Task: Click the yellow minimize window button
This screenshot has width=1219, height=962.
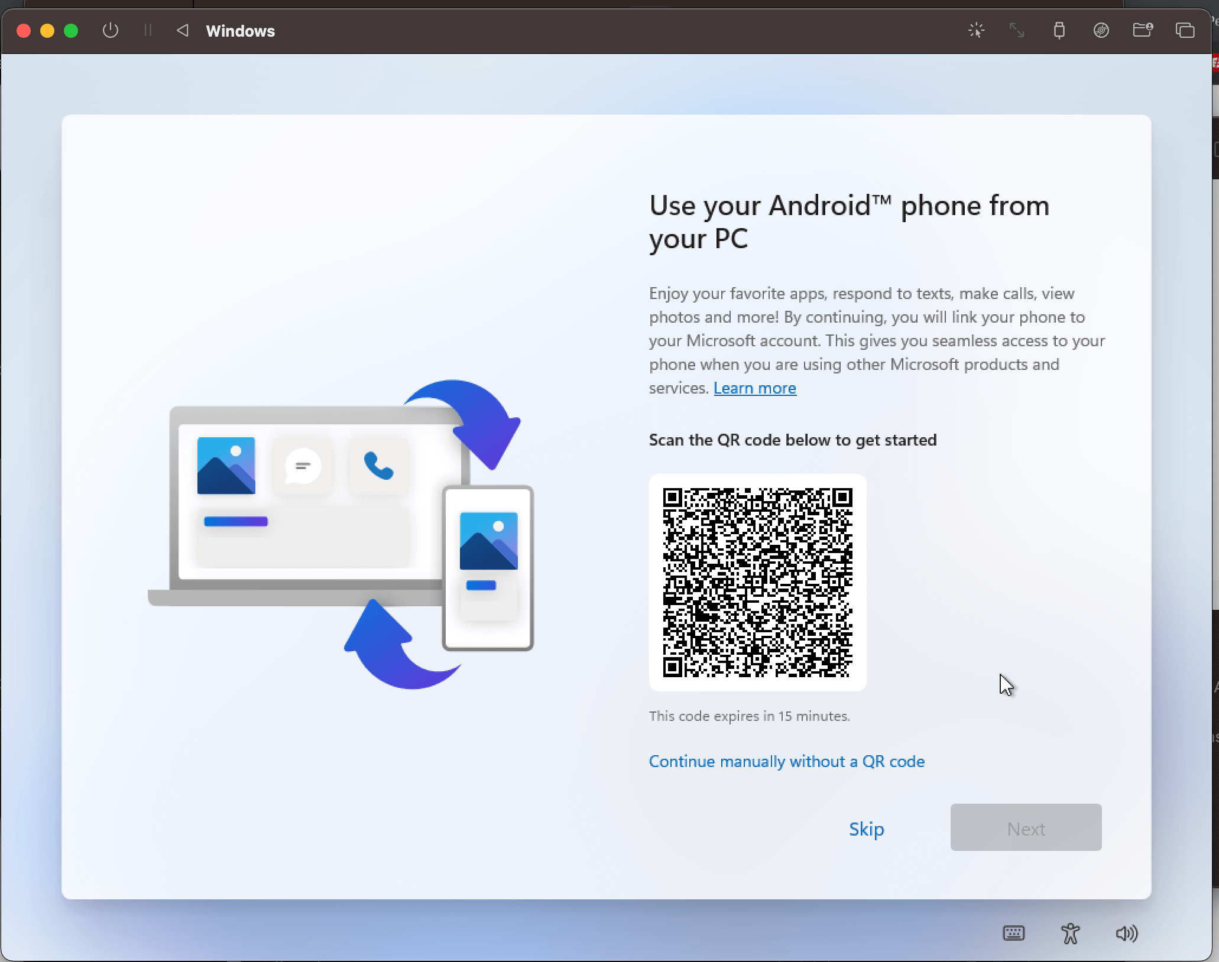Action: (47, 31)
